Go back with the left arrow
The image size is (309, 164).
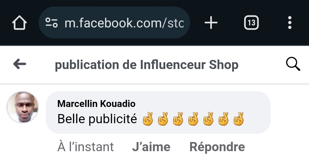click(x=19, y=64)
